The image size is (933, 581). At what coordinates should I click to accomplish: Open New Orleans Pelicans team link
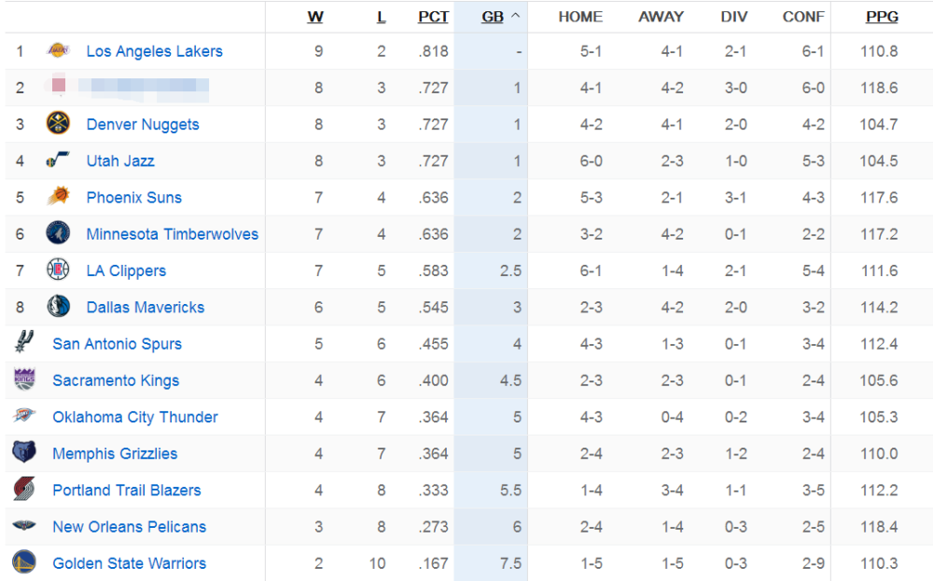129,527
